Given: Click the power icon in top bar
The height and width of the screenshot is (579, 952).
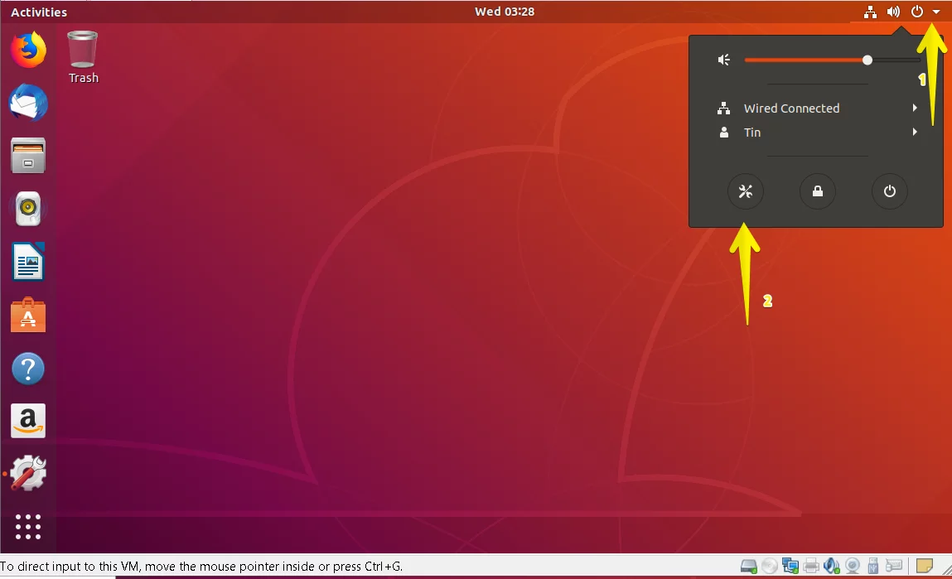Looking at the screenshot, I should (x=916, y=12).
